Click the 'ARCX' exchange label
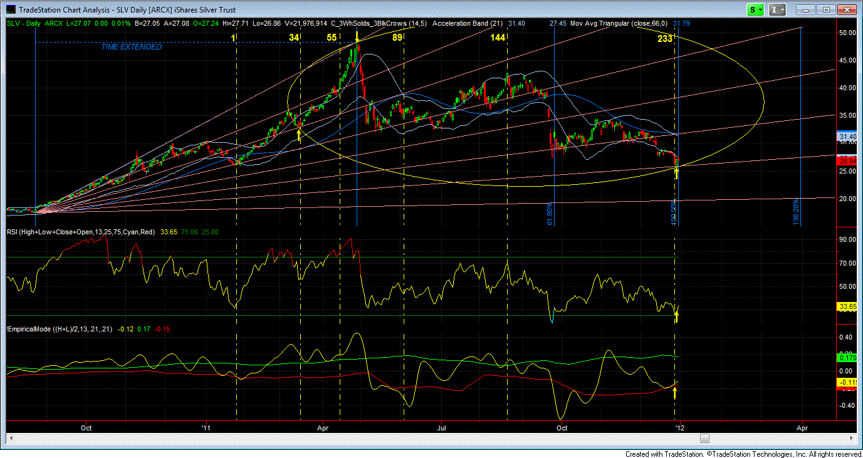Screen dimensions: 863x458 click(x=54, y=24)
